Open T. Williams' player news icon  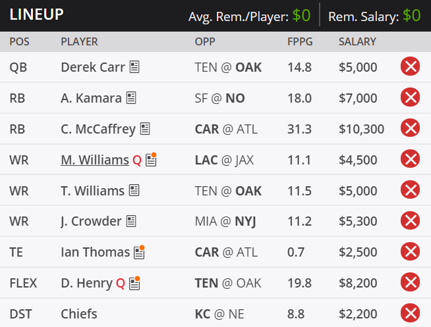134,190
